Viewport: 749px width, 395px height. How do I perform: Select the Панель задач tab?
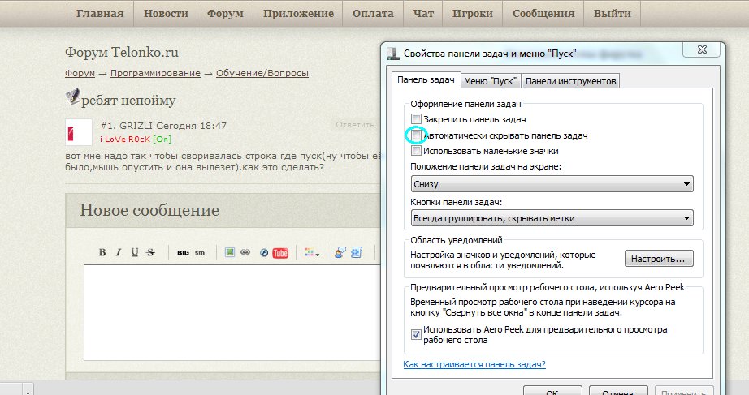coord(426,79)
